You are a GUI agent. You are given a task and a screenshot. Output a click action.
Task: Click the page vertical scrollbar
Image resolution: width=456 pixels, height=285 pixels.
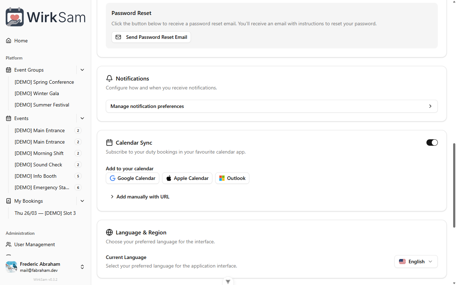click(454, 185)
